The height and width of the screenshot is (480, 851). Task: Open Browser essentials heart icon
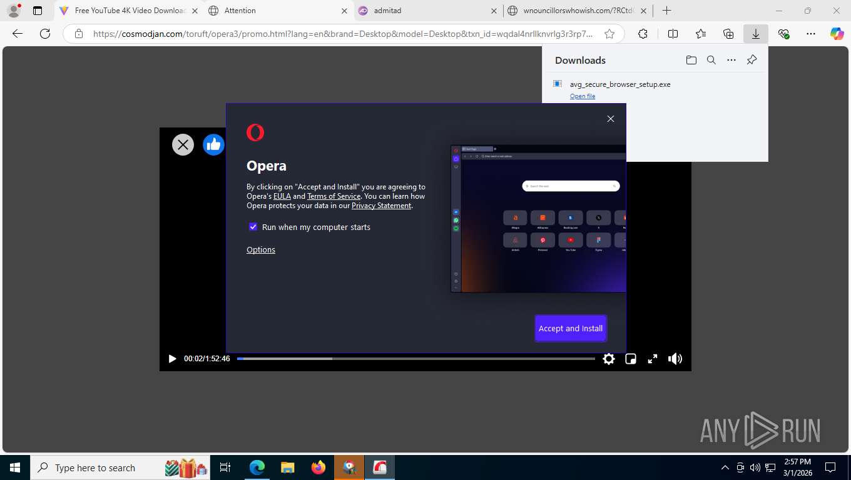click(x=783, y=34)
